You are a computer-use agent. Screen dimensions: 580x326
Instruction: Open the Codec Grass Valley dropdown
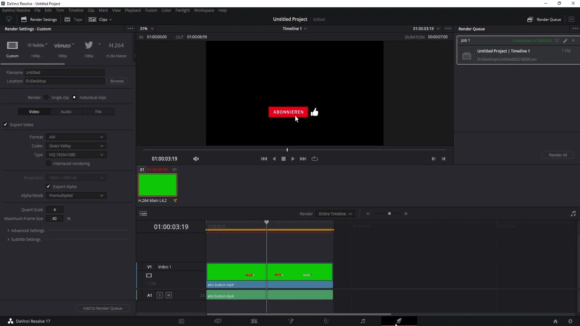click(x=76, y=146)
